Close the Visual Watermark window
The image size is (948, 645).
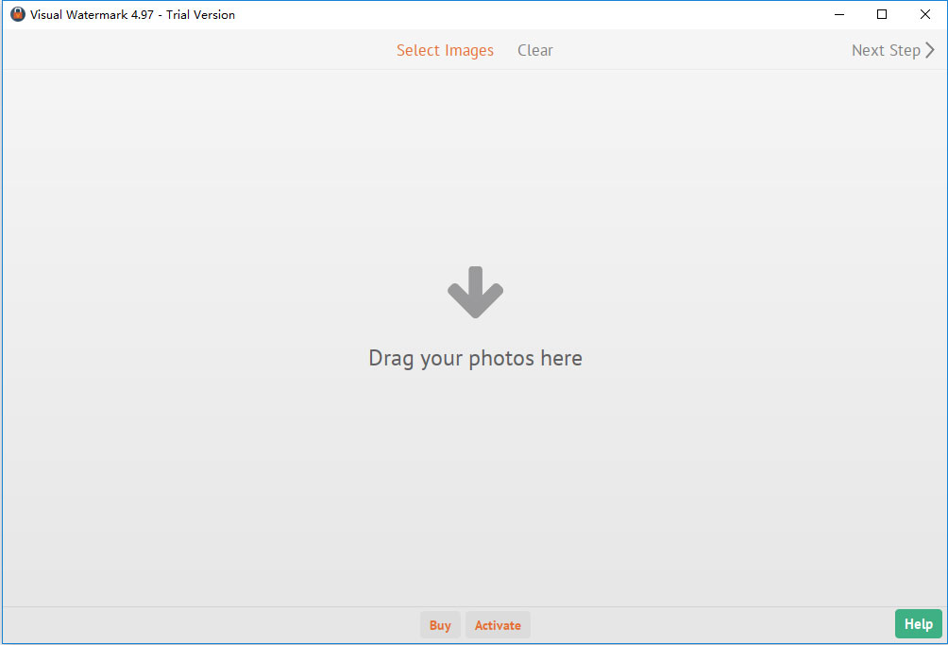[x=925, y=14]
